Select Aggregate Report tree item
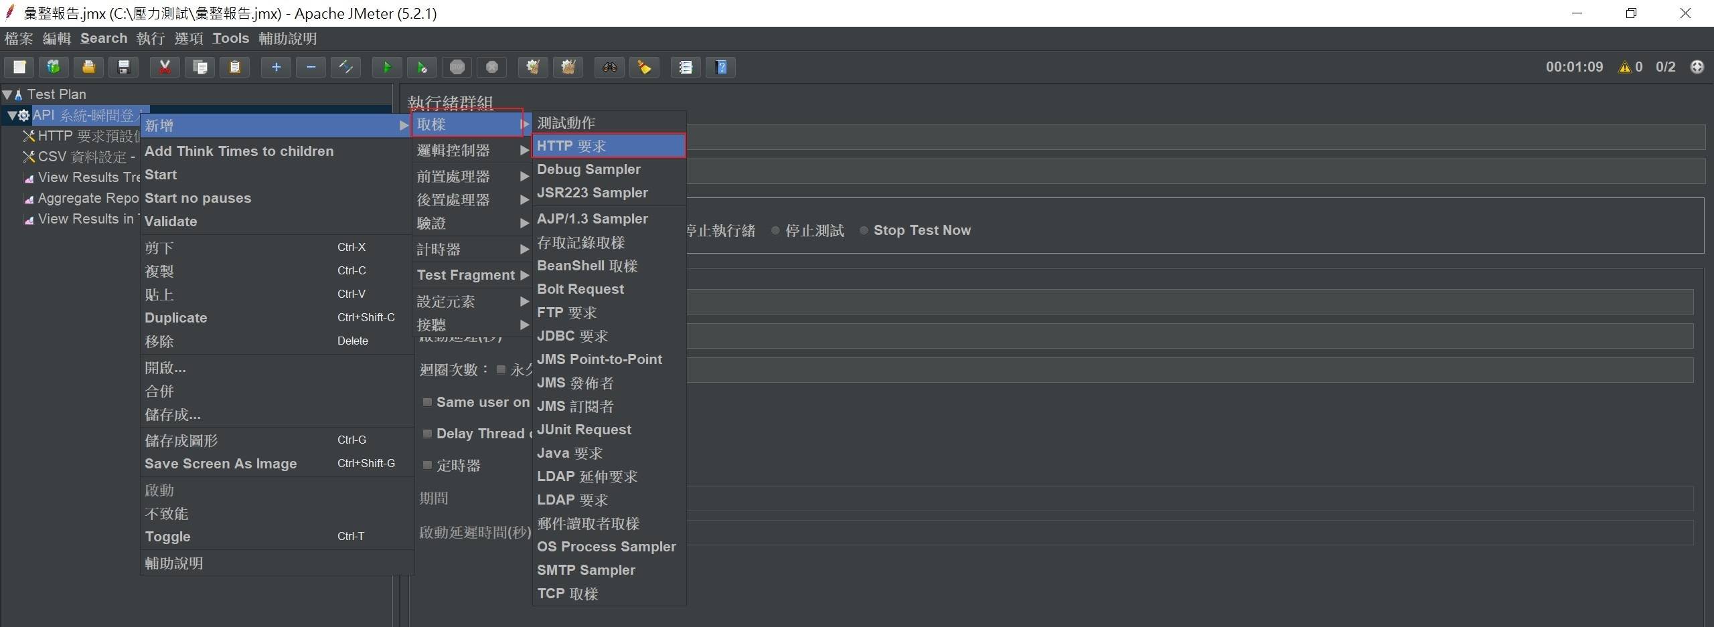The width and height of the screenshot is (1714, 627). (82, 198)
